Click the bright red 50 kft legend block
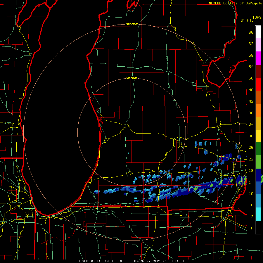Screen dimensions: 263x263 258,84
